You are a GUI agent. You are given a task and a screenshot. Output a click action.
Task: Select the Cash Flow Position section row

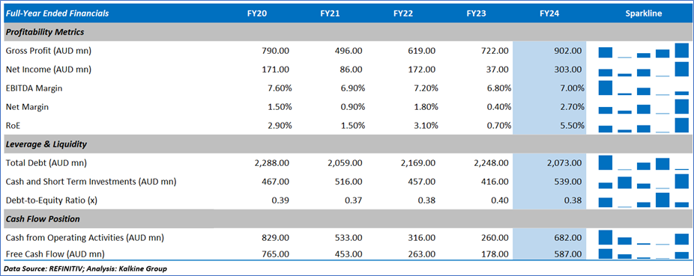pos(346,219)
